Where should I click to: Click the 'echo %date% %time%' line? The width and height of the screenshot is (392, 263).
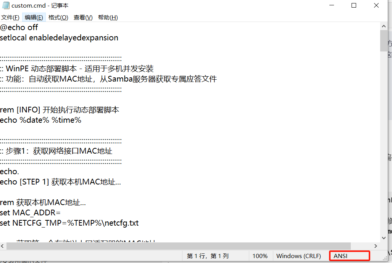point(40,120)
